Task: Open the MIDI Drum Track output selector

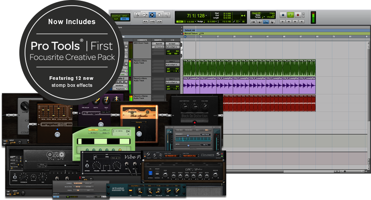Action: [x=172, y=47]
